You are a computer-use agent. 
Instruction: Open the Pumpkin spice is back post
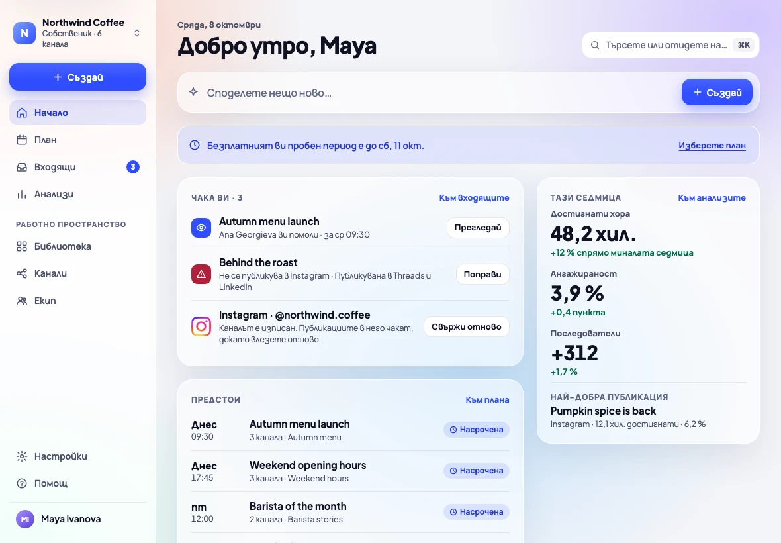coord(603,411)
